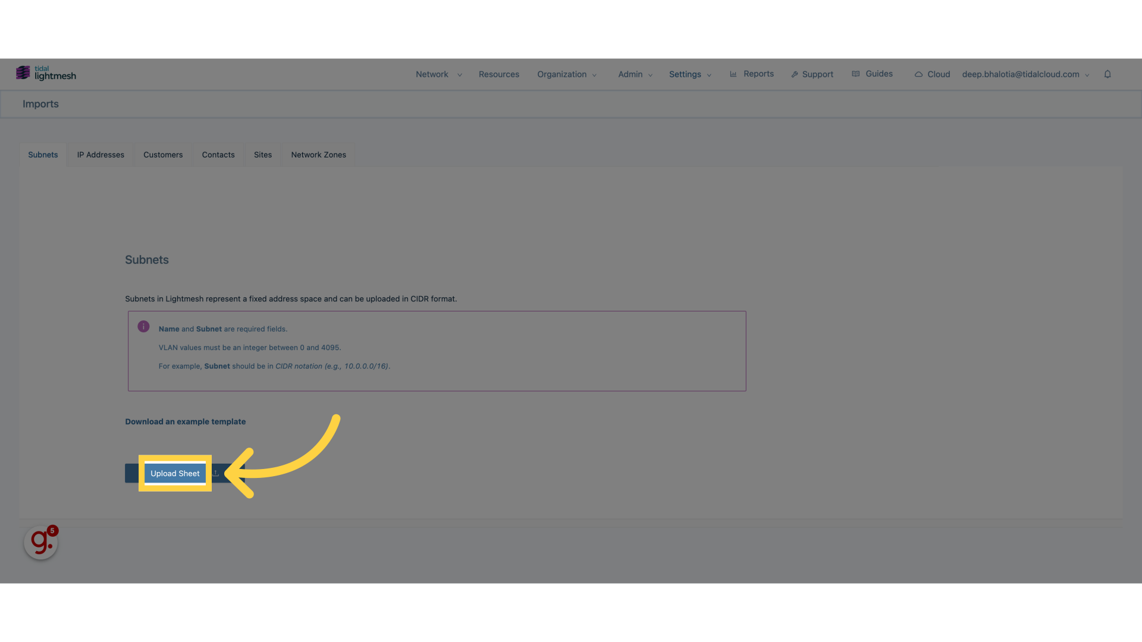
Task: Select the Sites import tab
Action: pos(263,155)
